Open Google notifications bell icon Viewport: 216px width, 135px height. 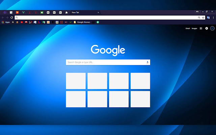[207, 28]
